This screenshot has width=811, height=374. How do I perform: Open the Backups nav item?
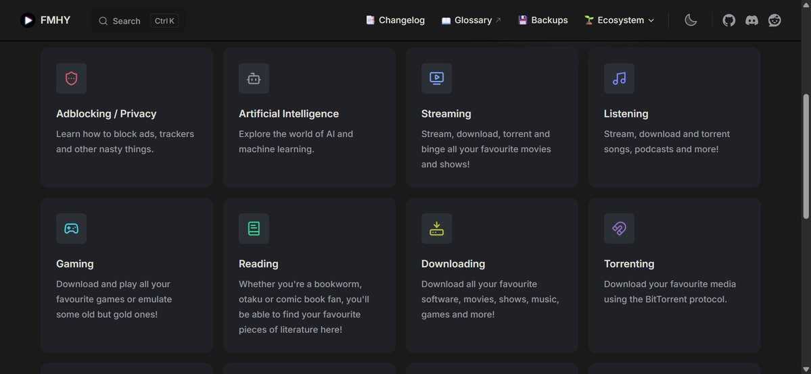543,20
